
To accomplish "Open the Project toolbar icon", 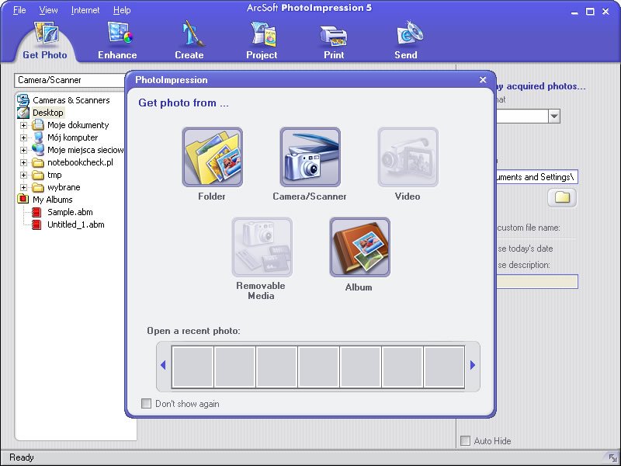I will [x=263, y=34].
